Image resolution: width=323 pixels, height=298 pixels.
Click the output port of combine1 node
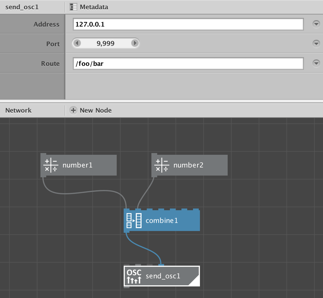click(127, 232)
